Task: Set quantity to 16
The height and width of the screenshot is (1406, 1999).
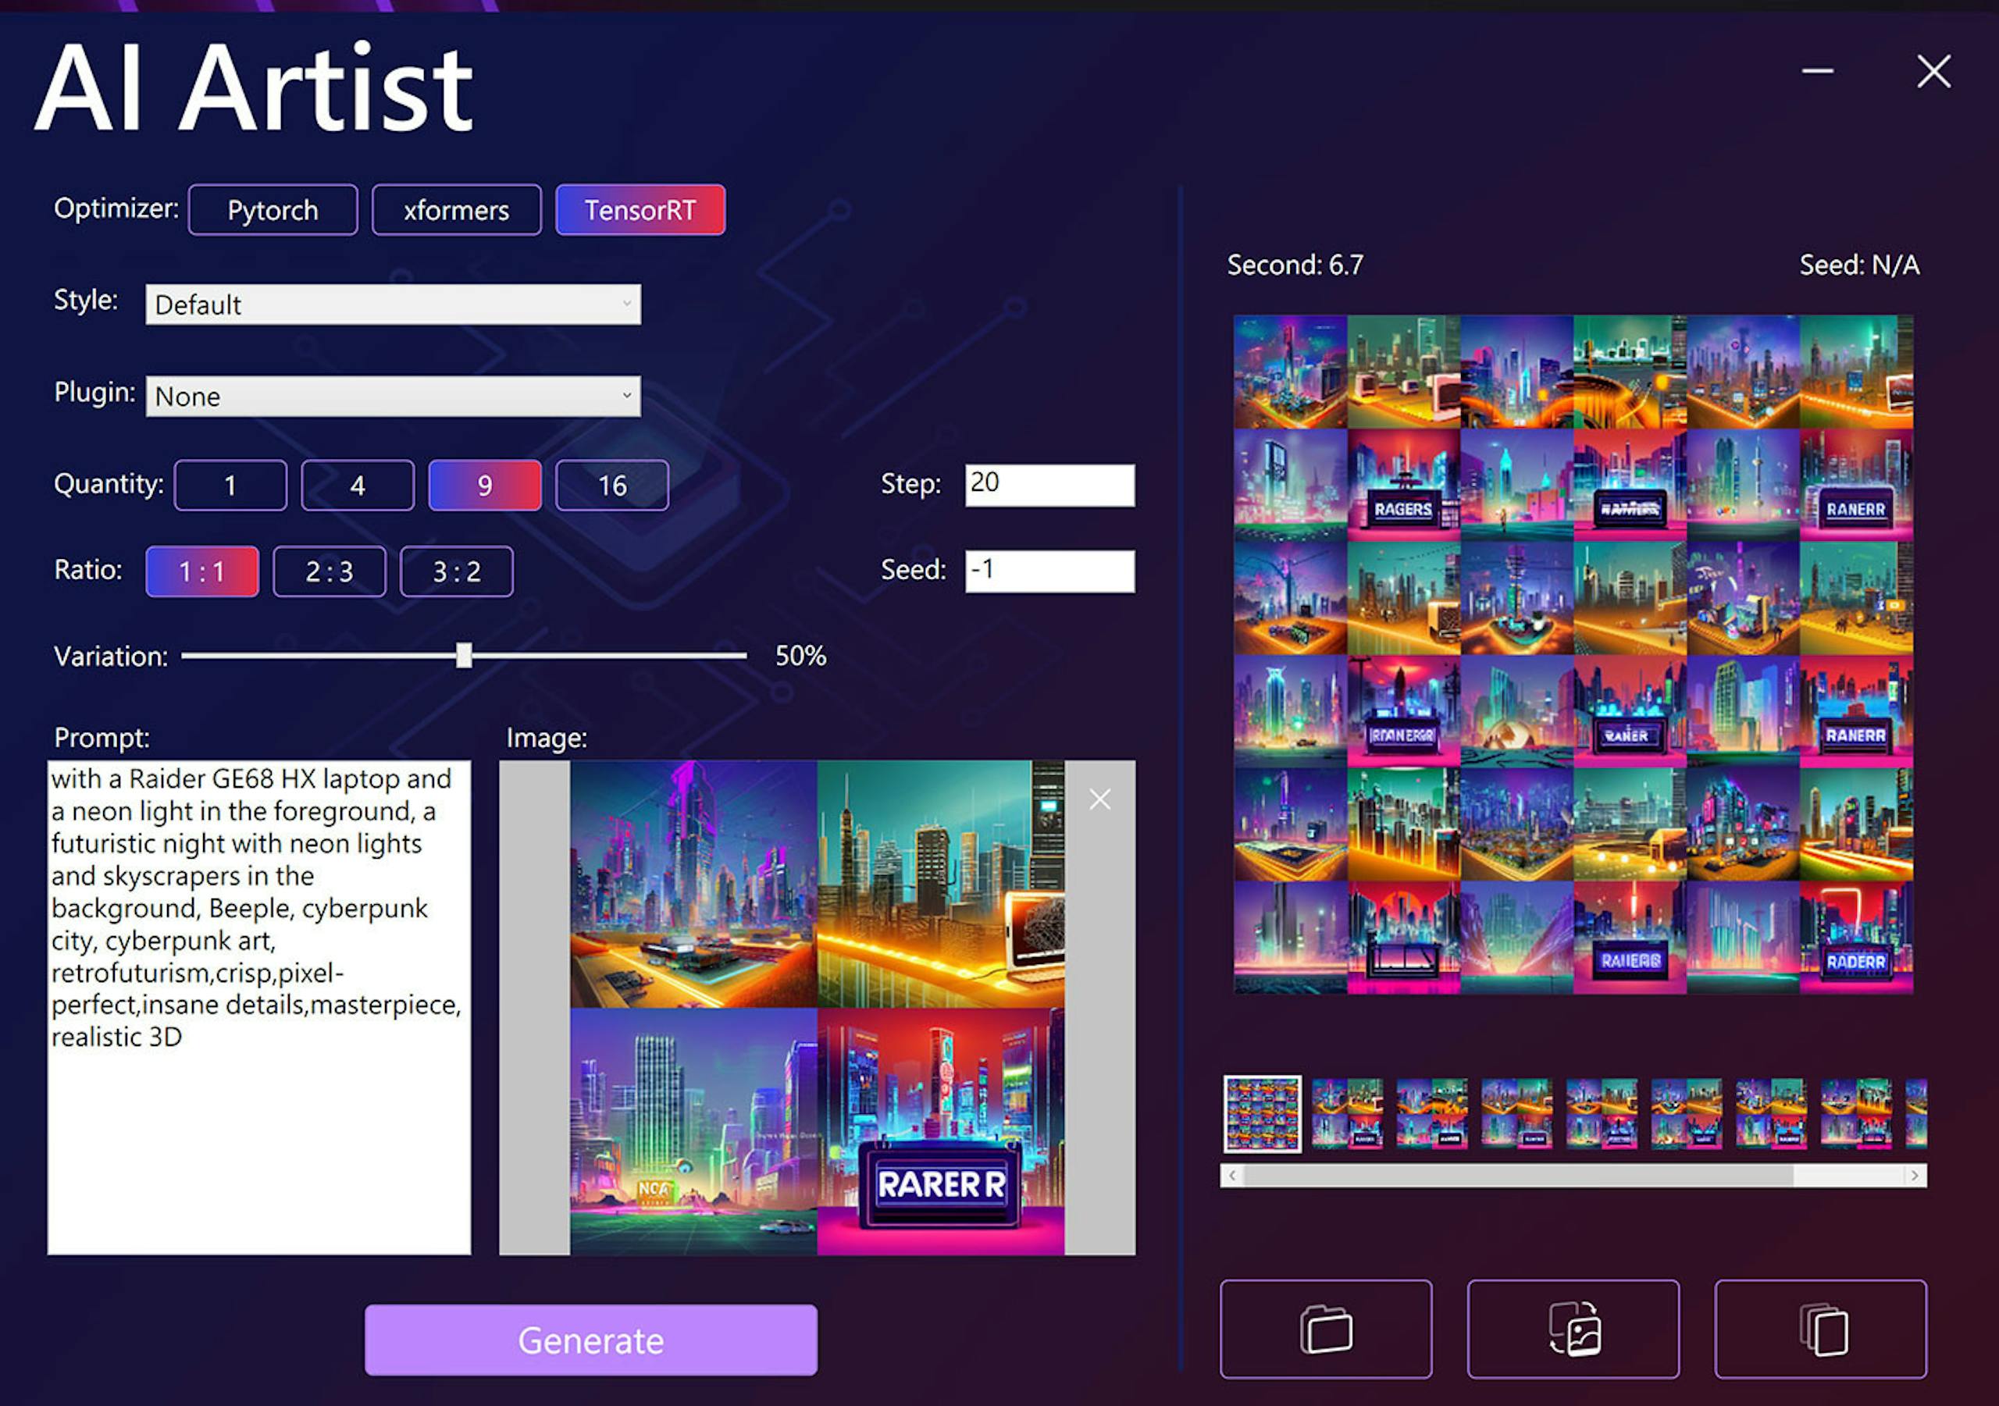Action: click(612, 485)
